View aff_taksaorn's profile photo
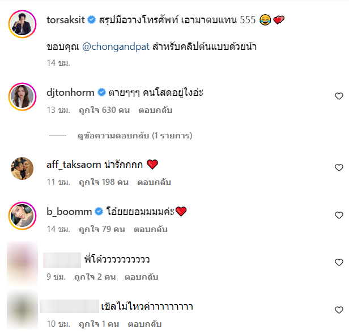The height and width of the screenshot is (333, 349). pos(22,168)
